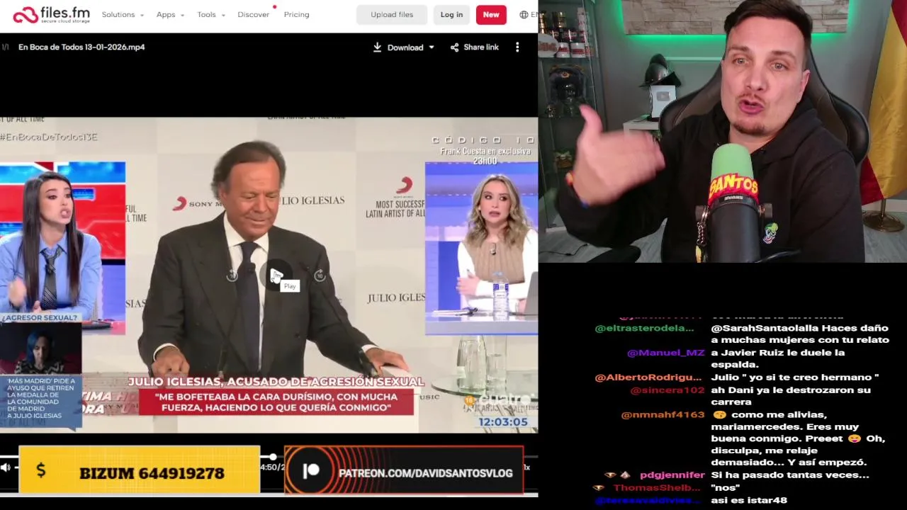Open the language globe selector

(x=524, y=15)
